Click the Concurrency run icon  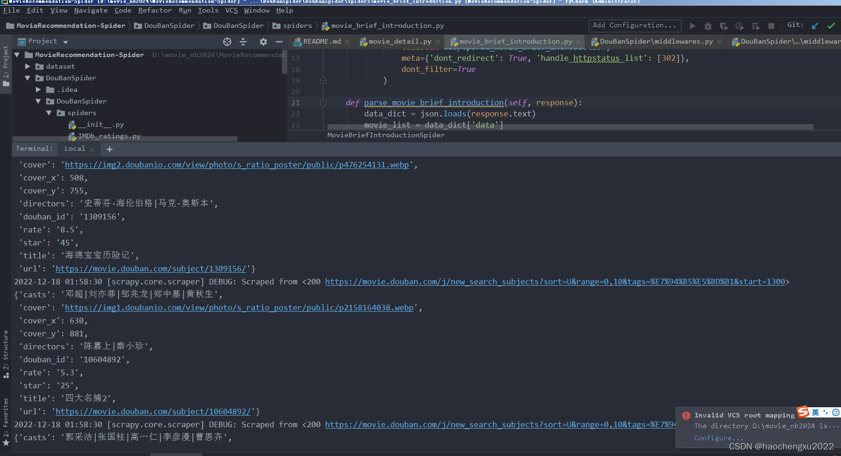(x=756, y=26)
